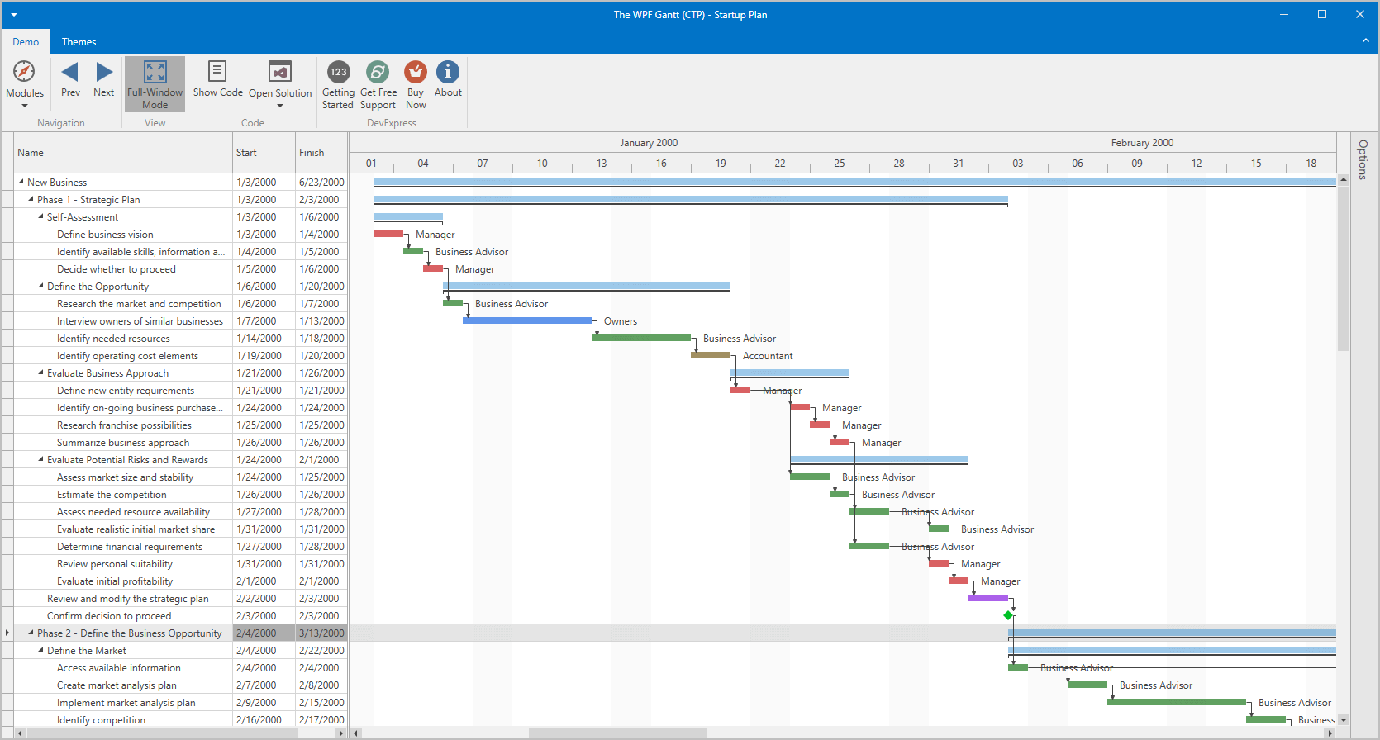Viewport: 1380px width, 740px height.
Task: Click green Identify needed resources bar
Action: [x=641, y=338]
